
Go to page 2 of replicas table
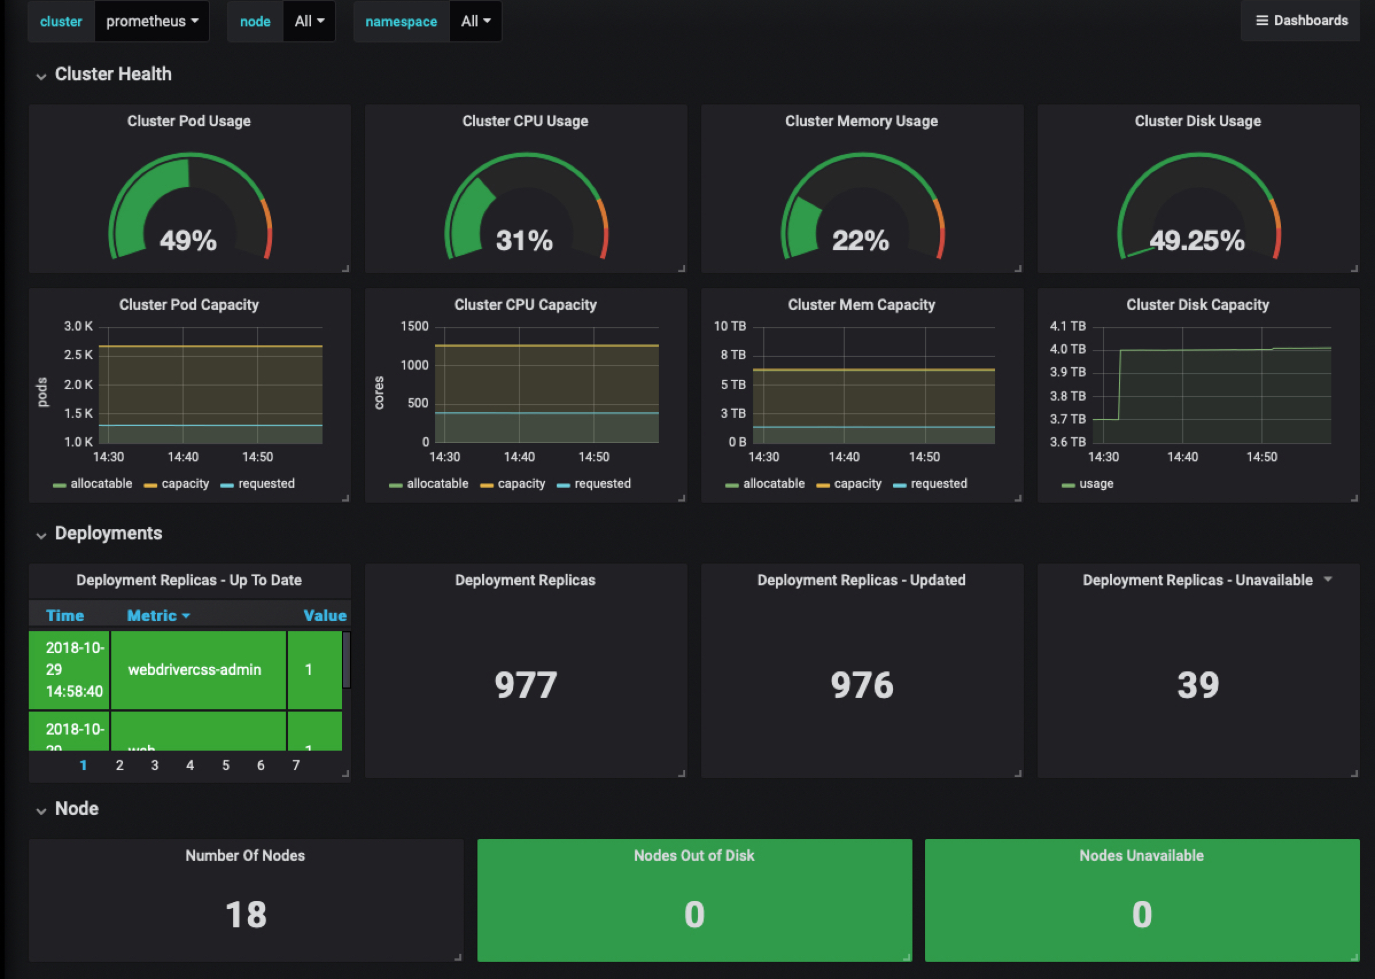point(119,765)
